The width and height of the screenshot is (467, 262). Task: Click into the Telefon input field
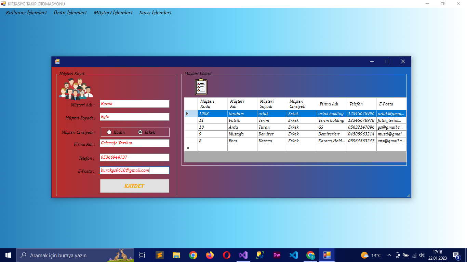(x=135, y=157)
